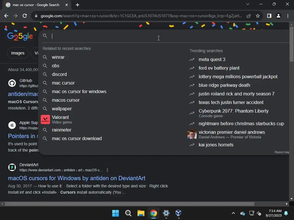Close the 'mac os cursor' tab

pos(67,5)
